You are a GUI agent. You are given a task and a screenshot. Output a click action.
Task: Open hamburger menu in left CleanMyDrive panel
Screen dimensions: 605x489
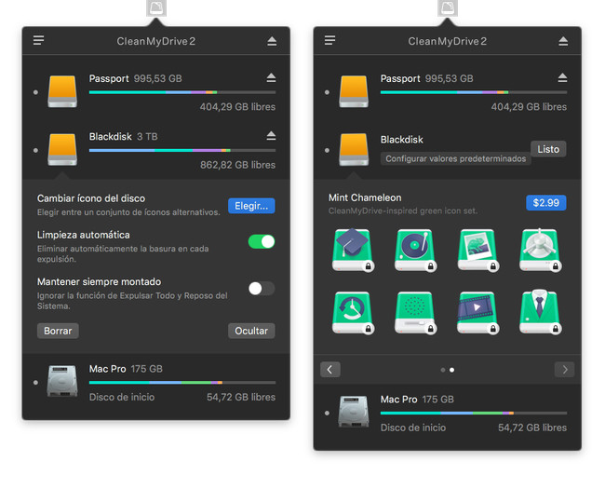pyautogui.click(x=38, y=40)
